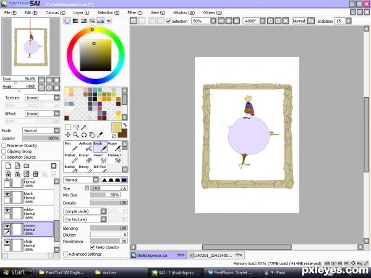Viewport: 371px width, 278px height.
Task: Choose the Deselect pen tool
Action: 114,158
